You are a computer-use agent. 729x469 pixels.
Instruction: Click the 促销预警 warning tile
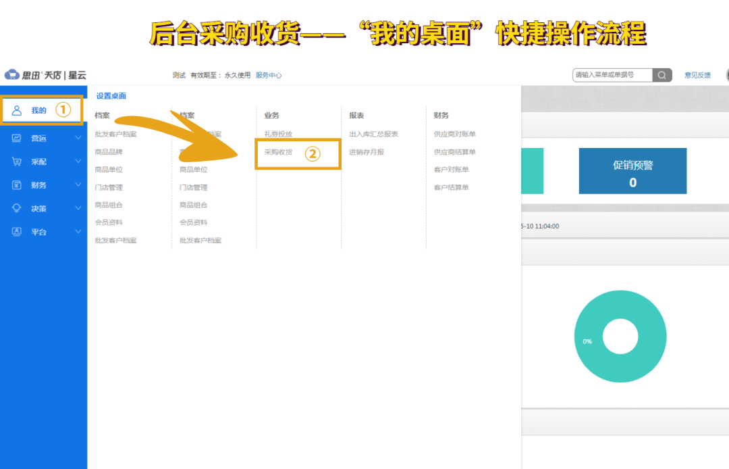[x=632, y=170]
